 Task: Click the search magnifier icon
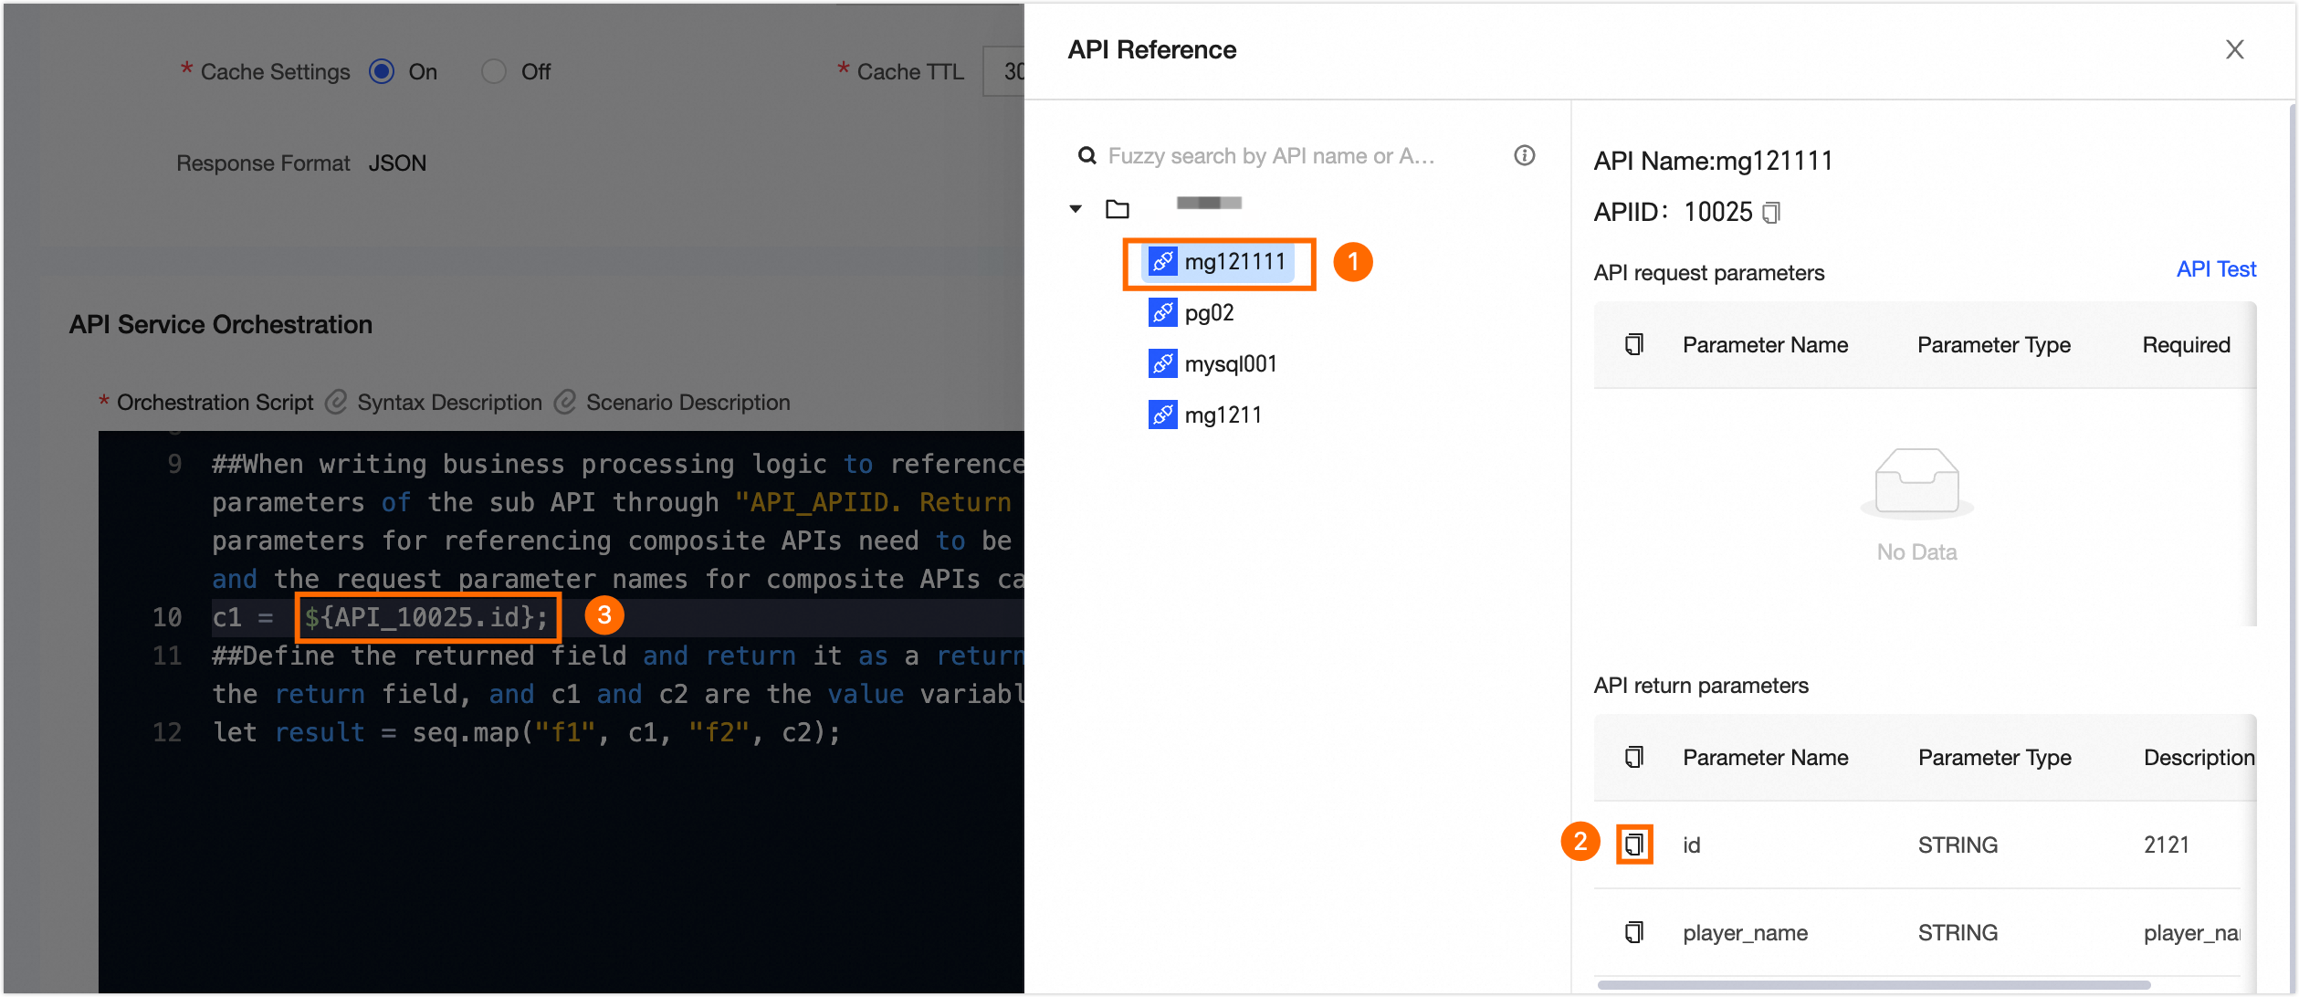tap(1087, 156)
